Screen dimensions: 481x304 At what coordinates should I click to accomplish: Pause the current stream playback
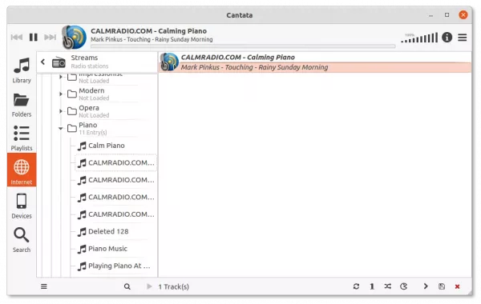34,37
